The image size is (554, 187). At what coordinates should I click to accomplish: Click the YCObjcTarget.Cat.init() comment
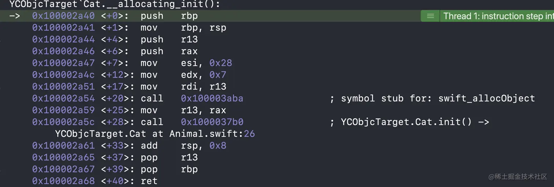click(415, 122)
